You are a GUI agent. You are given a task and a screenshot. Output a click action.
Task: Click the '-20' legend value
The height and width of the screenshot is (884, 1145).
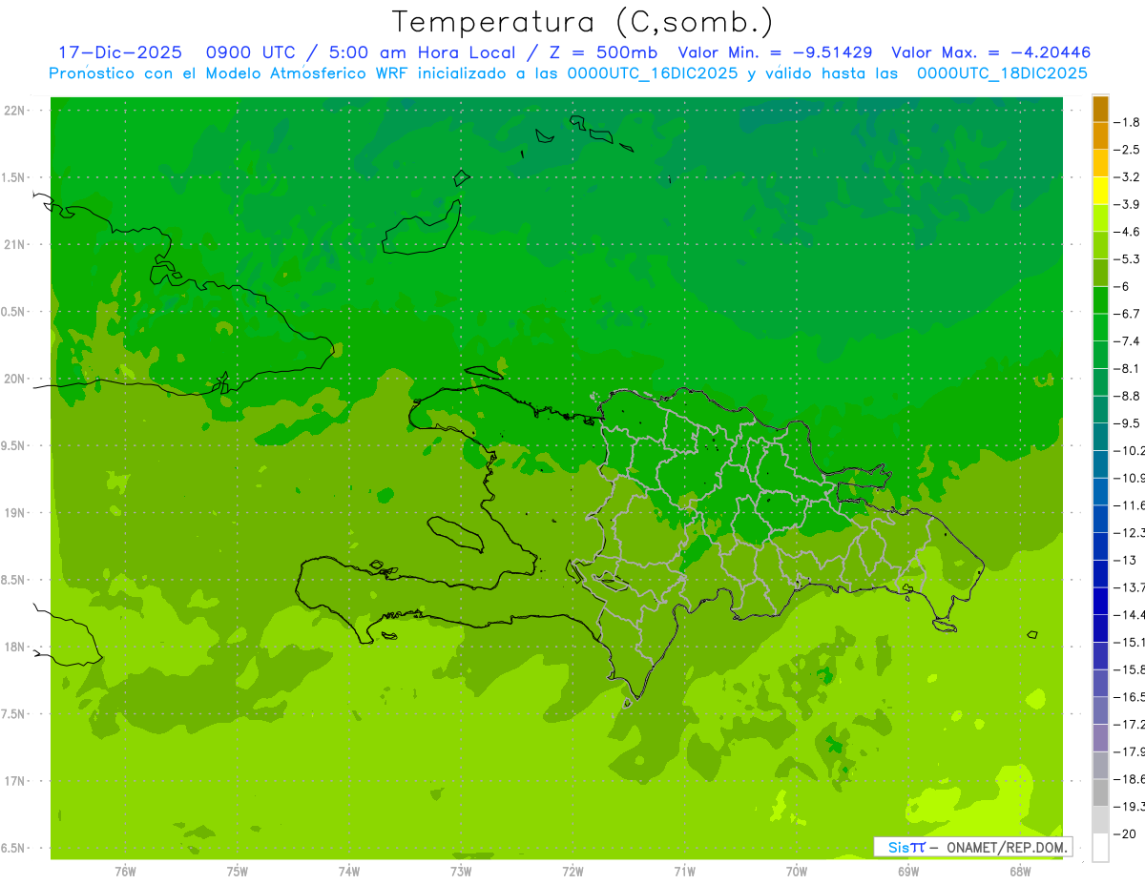point(1127,833)
